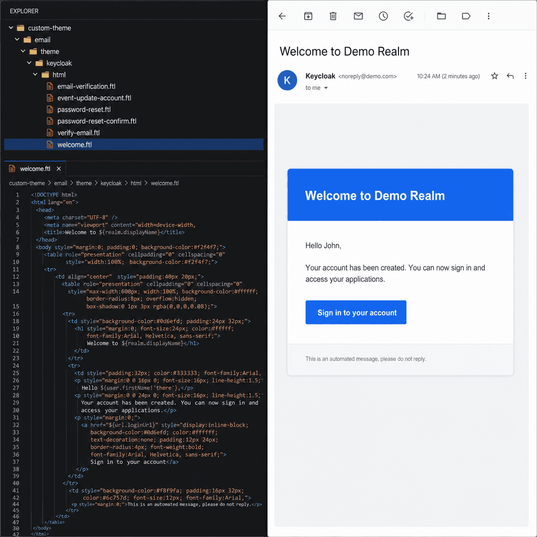Archive the Welcome to Demo Realm email

pyautogui.click(x=308, y=16)
